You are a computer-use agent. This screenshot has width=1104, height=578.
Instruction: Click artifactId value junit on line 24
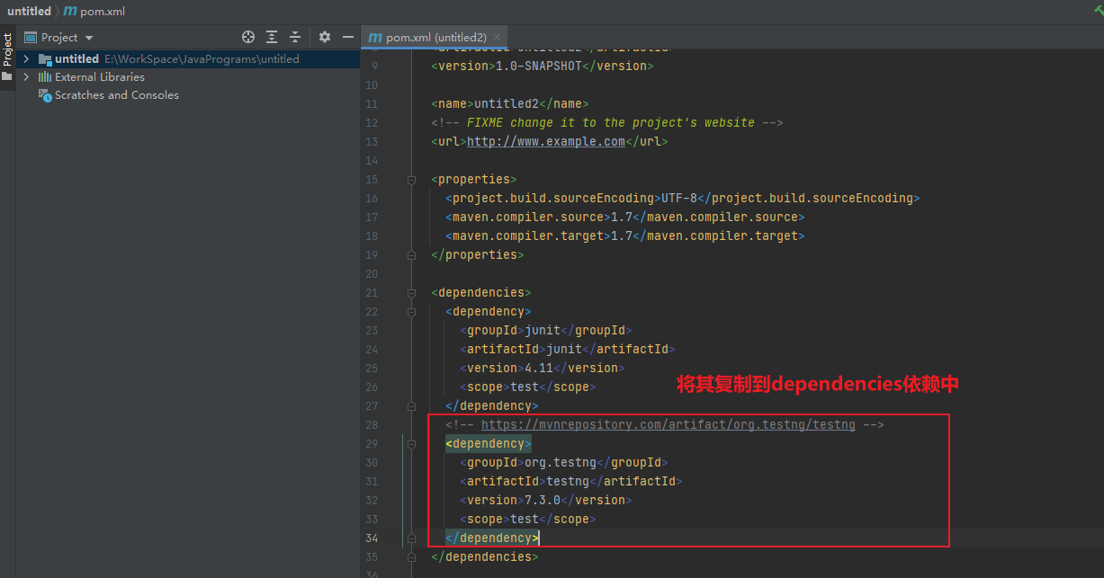pos(564,350)
